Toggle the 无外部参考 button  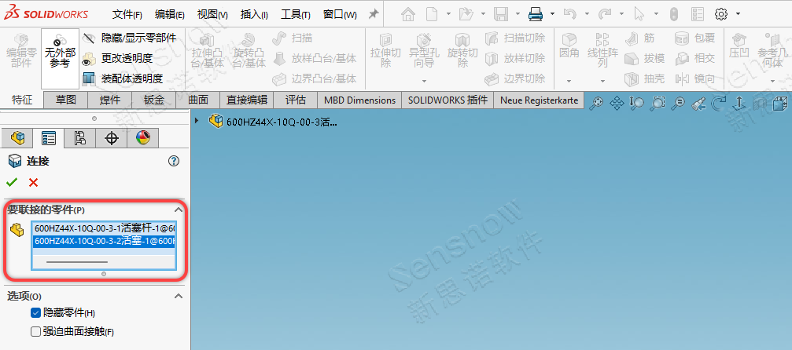(x=60, y=57)
